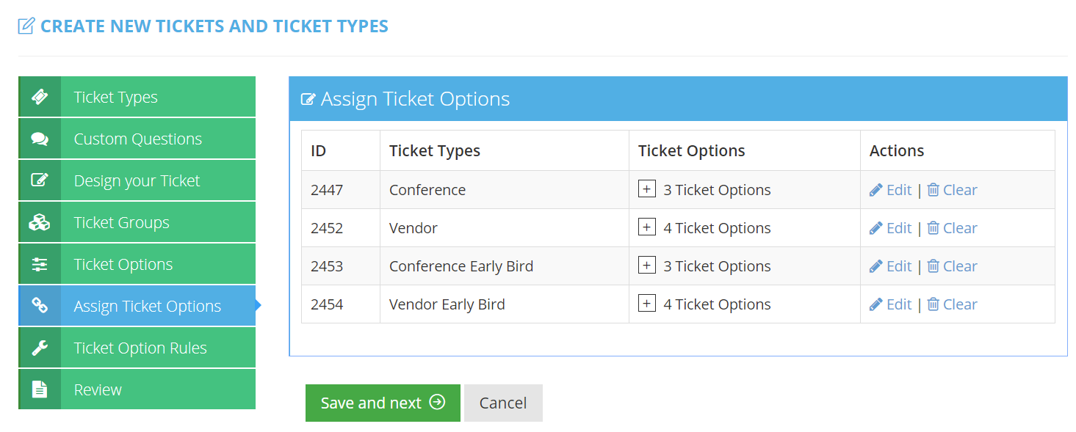Viewport: 1076px width, 432px height.
Task: Edit the Conference ticket type options
Action: point(890,190)
